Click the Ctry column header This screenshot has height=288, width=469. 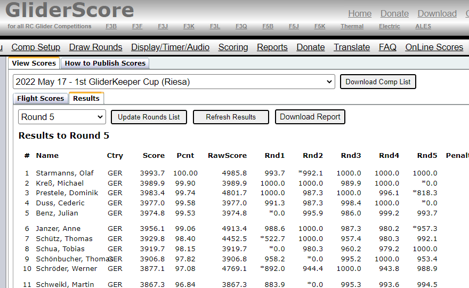click(x=115, y=156)
